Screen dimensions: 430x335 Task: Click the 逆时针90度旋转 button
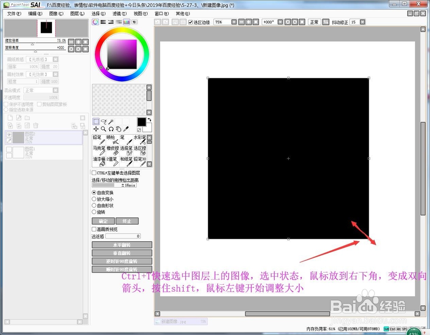122,261
